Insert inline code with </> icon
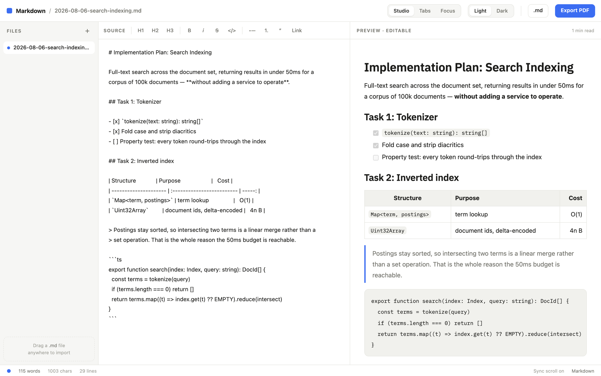 point(232,31)
